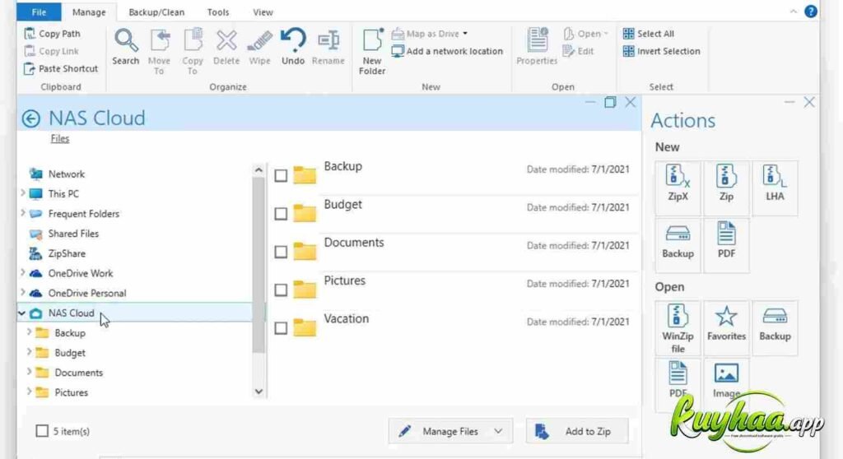This screenshot has height=459, width=843.
Task: Open the Map as Drive dropdown
Action: 465,34
